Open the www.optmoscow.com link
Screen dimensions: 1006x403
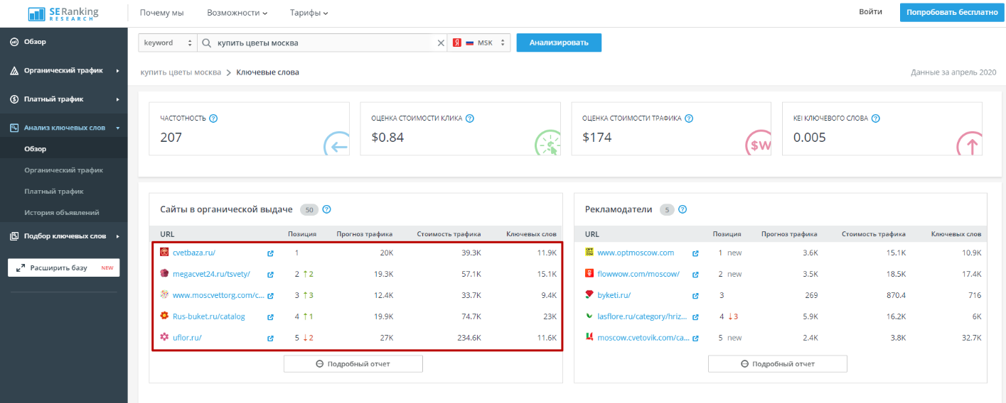[x=636, y=253]
